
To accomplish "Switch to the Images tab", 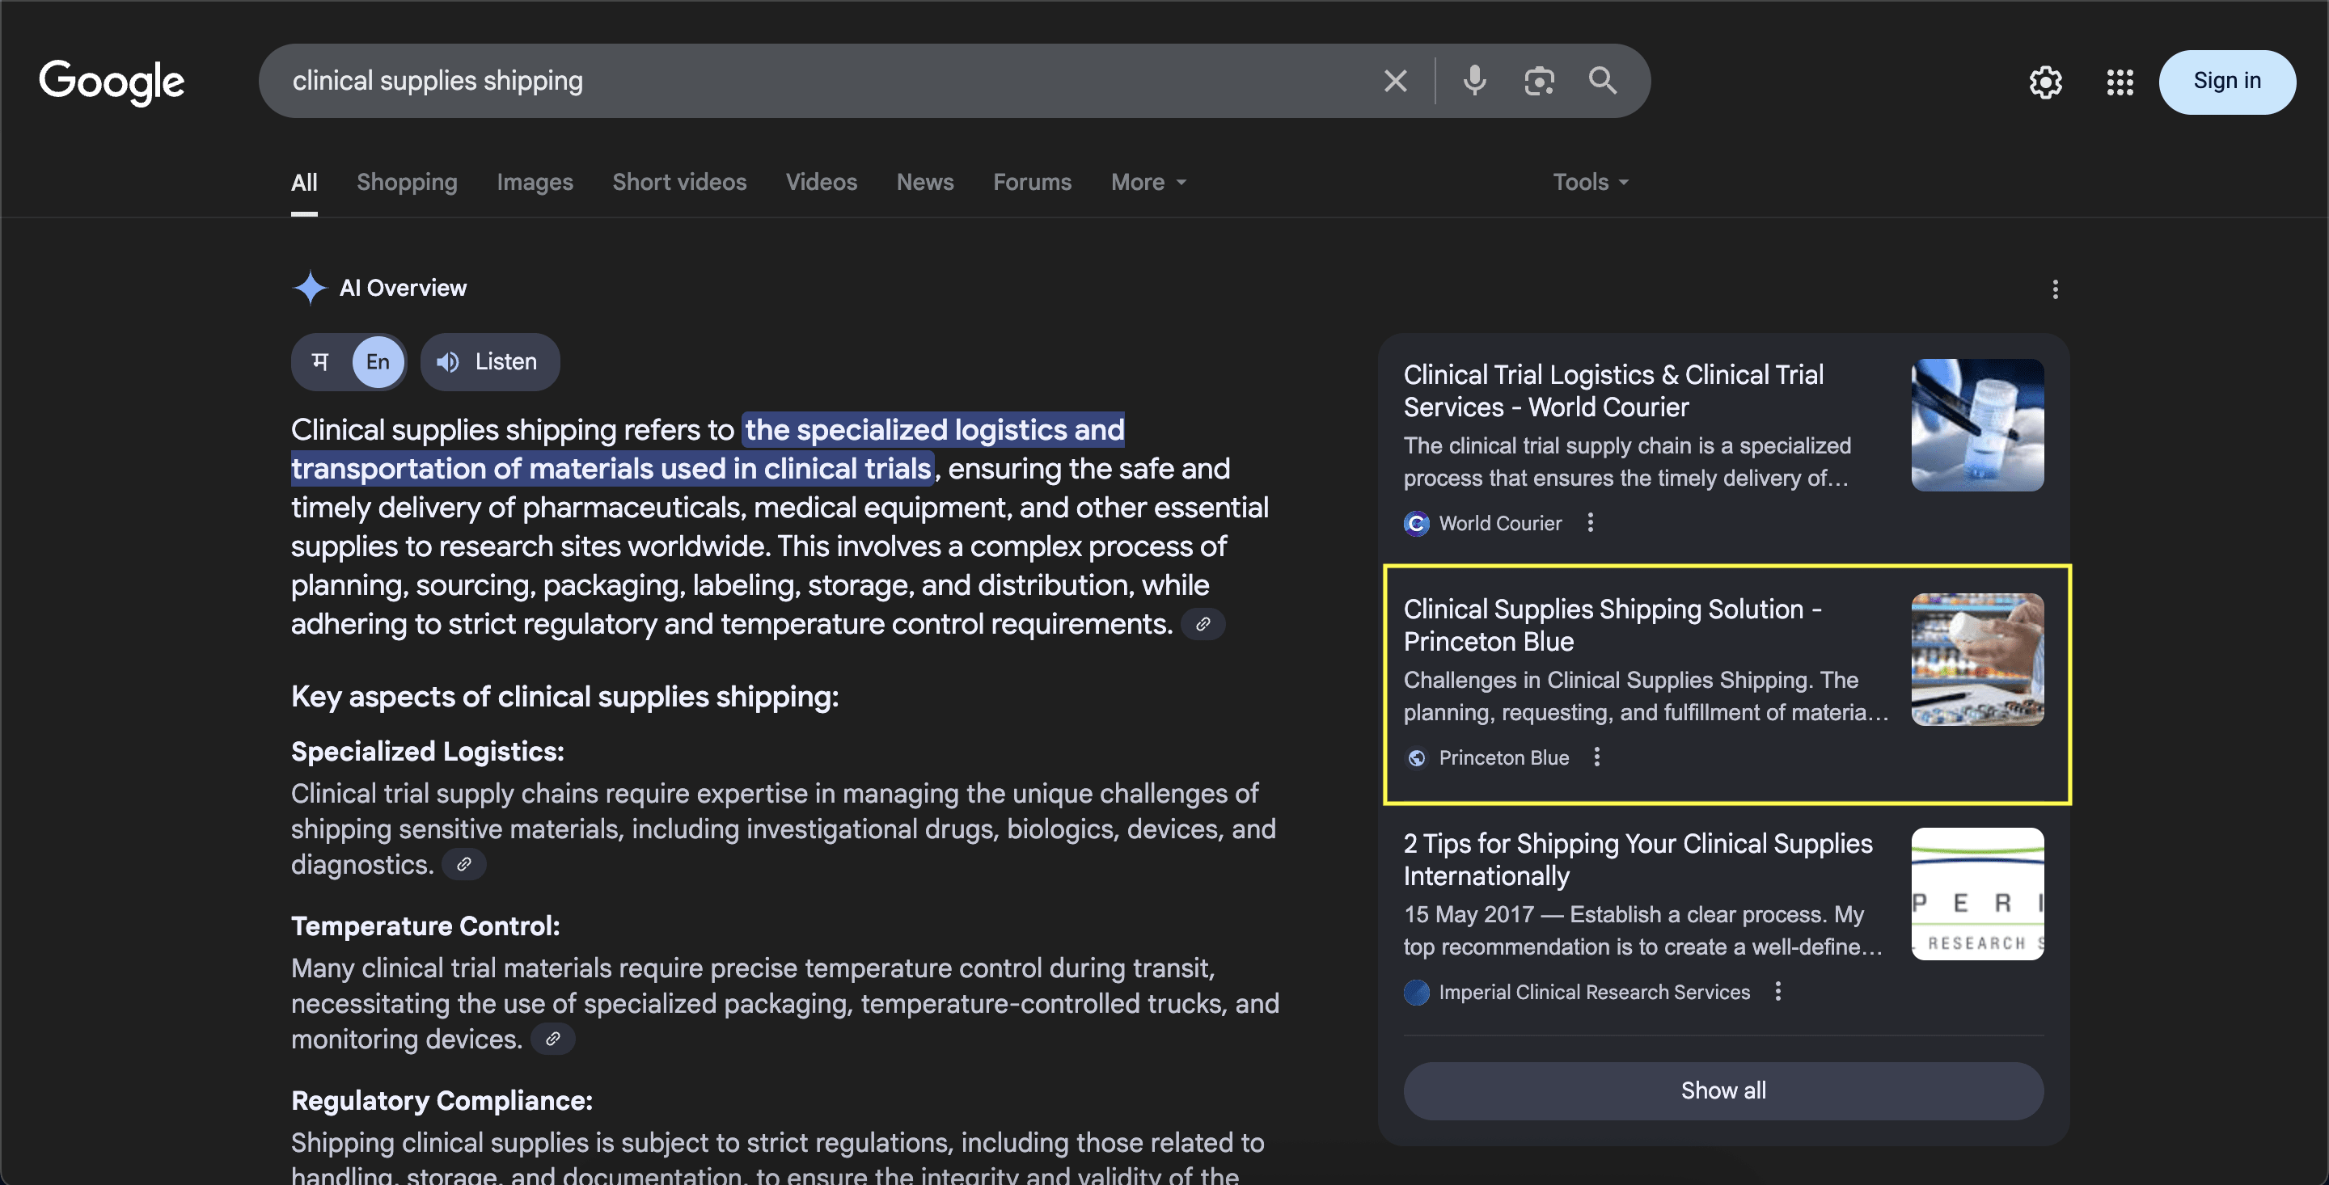I will (535, 183).
